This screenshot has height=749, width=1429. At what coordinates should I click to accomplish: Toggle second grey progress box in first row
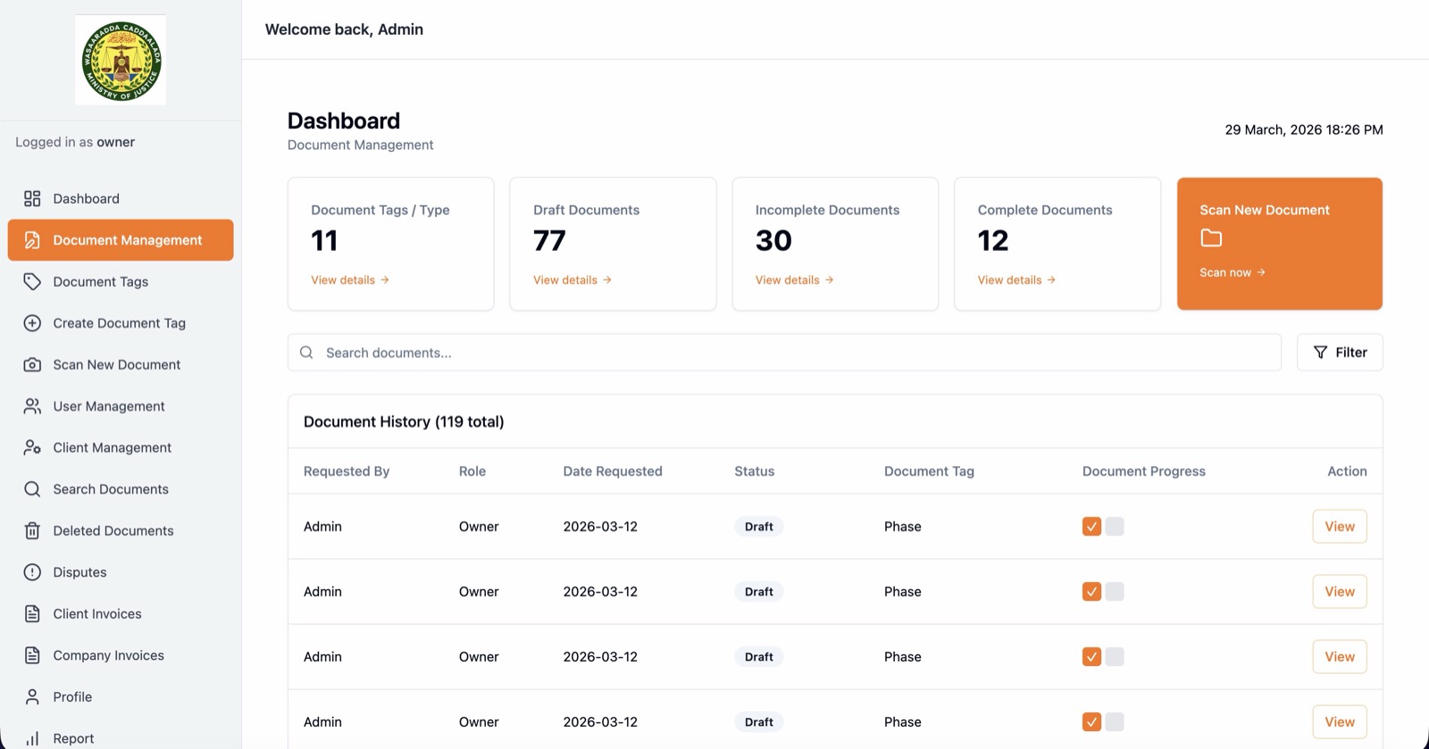coord(1115,527)
